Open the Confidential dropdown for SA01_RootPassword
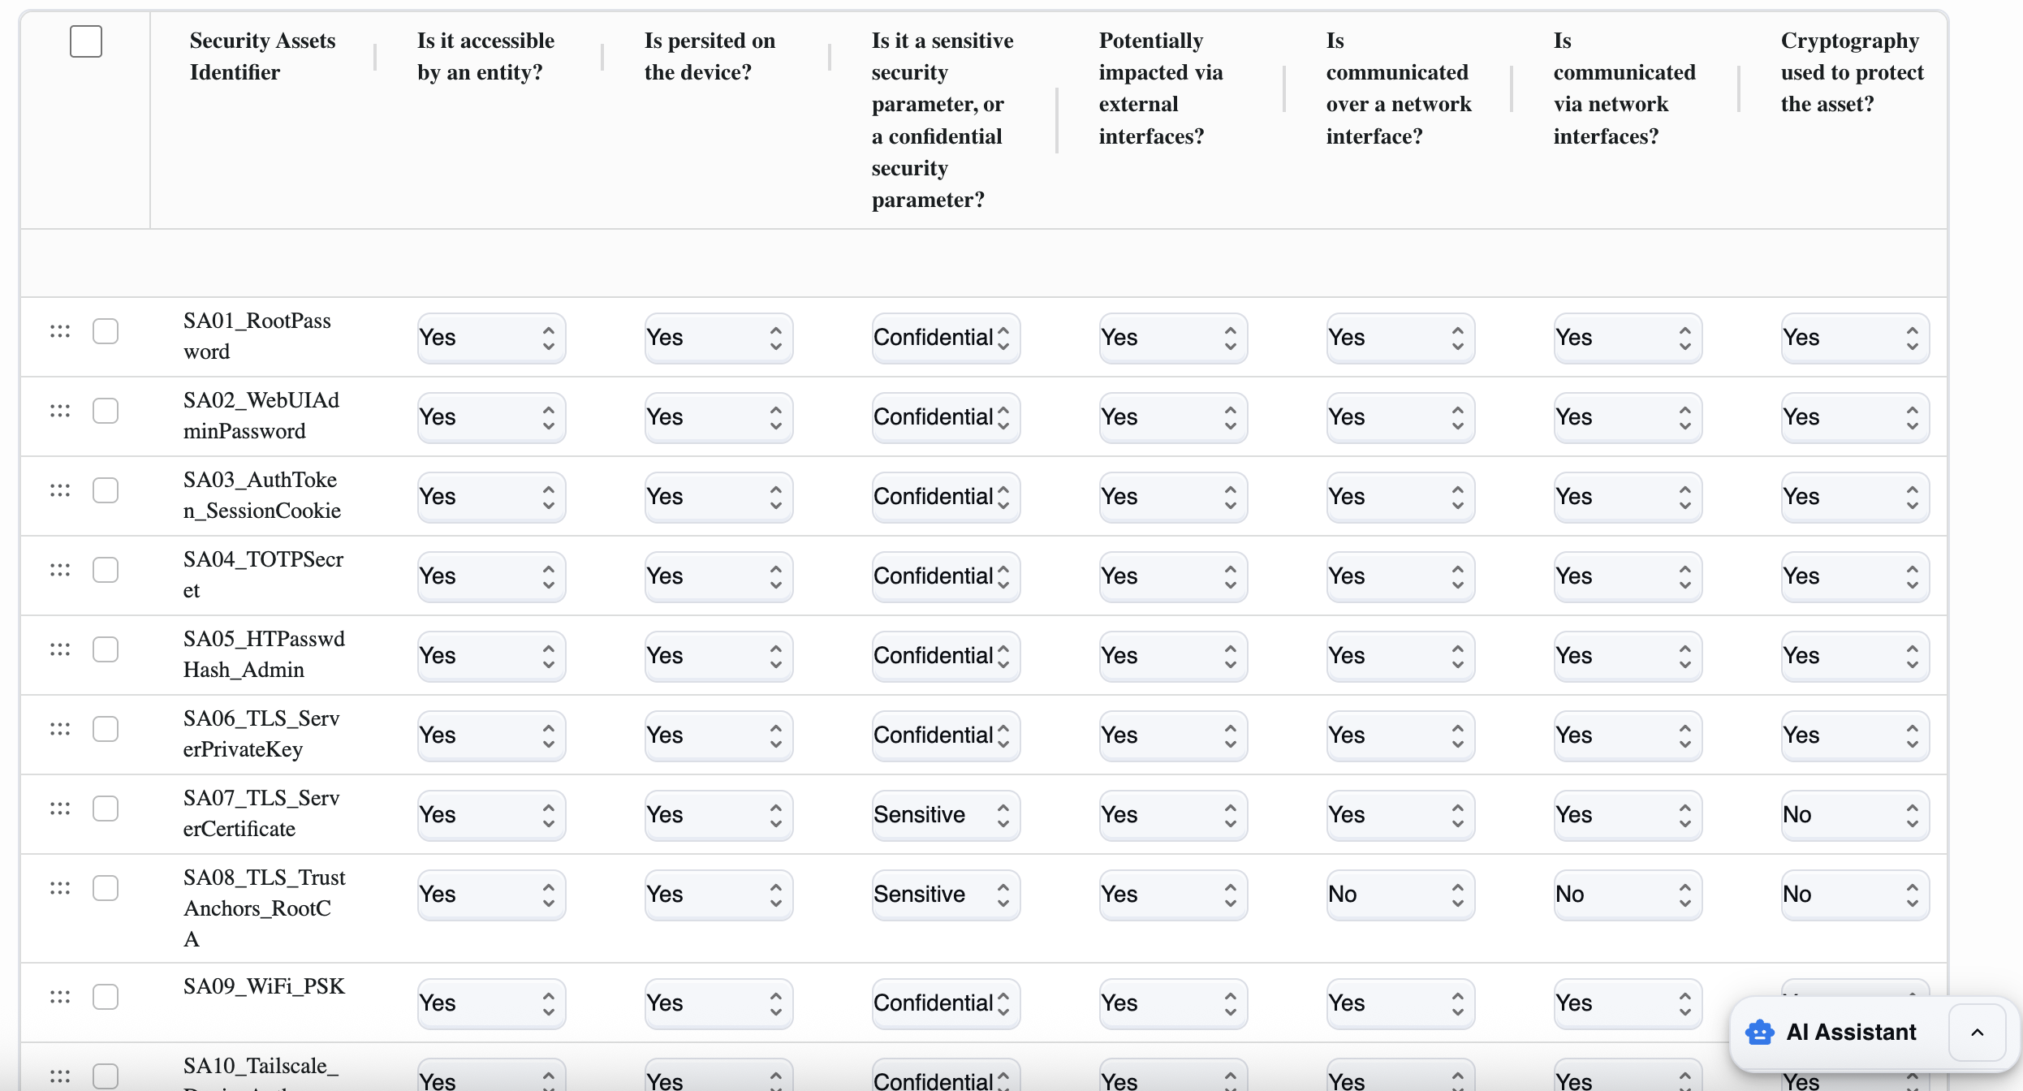This screenshot has width=2023, height=1091. [x=944, y=337]
